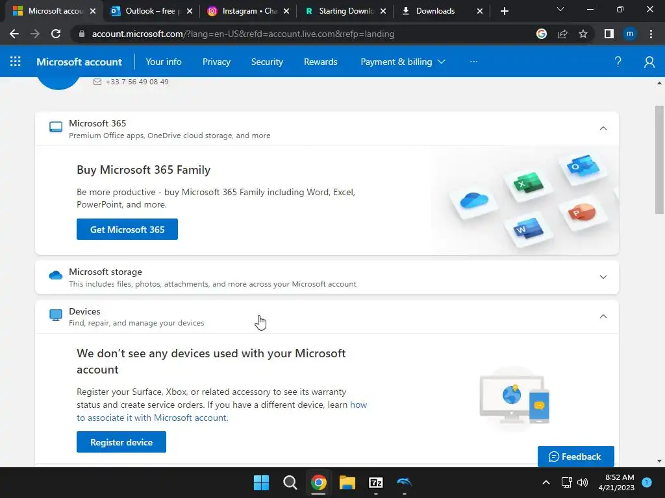Viewport: 665px width, 498px height.
Task: Open the tab search chevron in the title bar
Action: click(560, 9)
